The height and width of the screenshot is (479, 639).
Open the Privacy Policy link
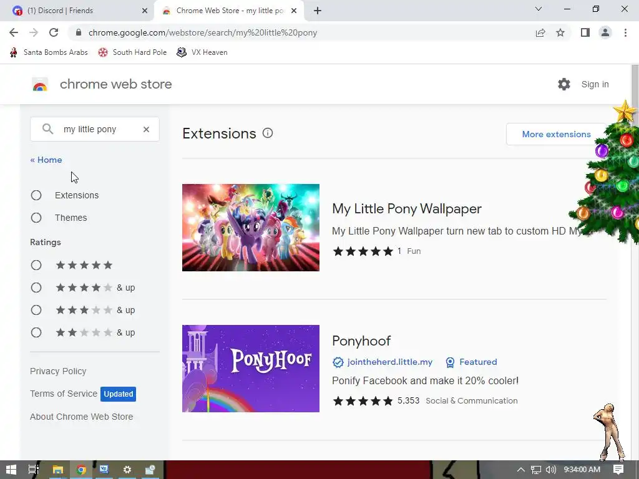click(x=58, y=372)
